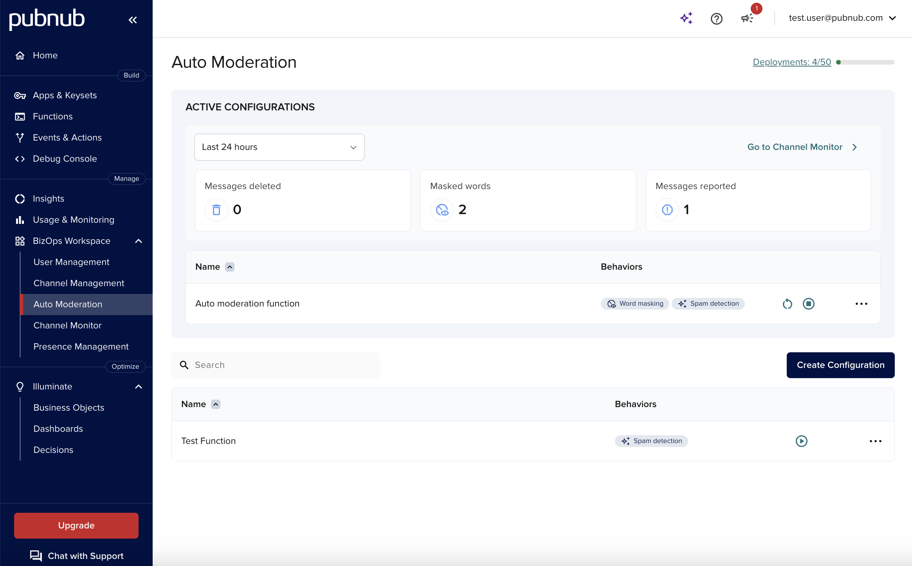Image resolution: width=912 pixels, height=566 pixels.
Task: Click the Debug Console code icon
Action: (x=20, y=159)
